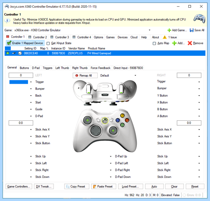
Task: Toggle the Get XInput State checkbox
Action: click(48, 43)
